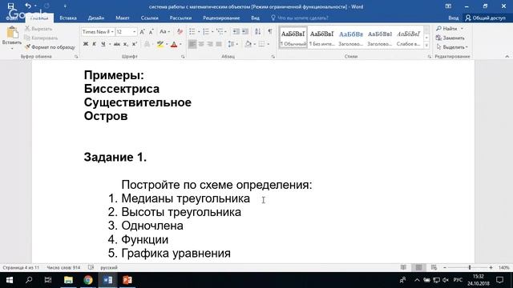Image resolution: width=513 pixels, height=288 pixels.
Task: Open the numbered list options
Action: 212,32
